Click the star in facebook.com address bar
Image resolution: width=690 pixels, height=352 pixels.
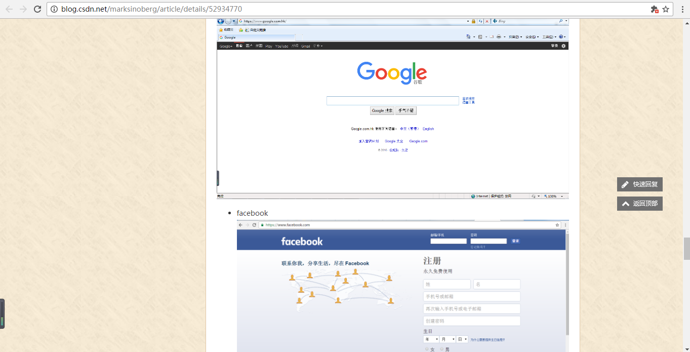[557, 225]
